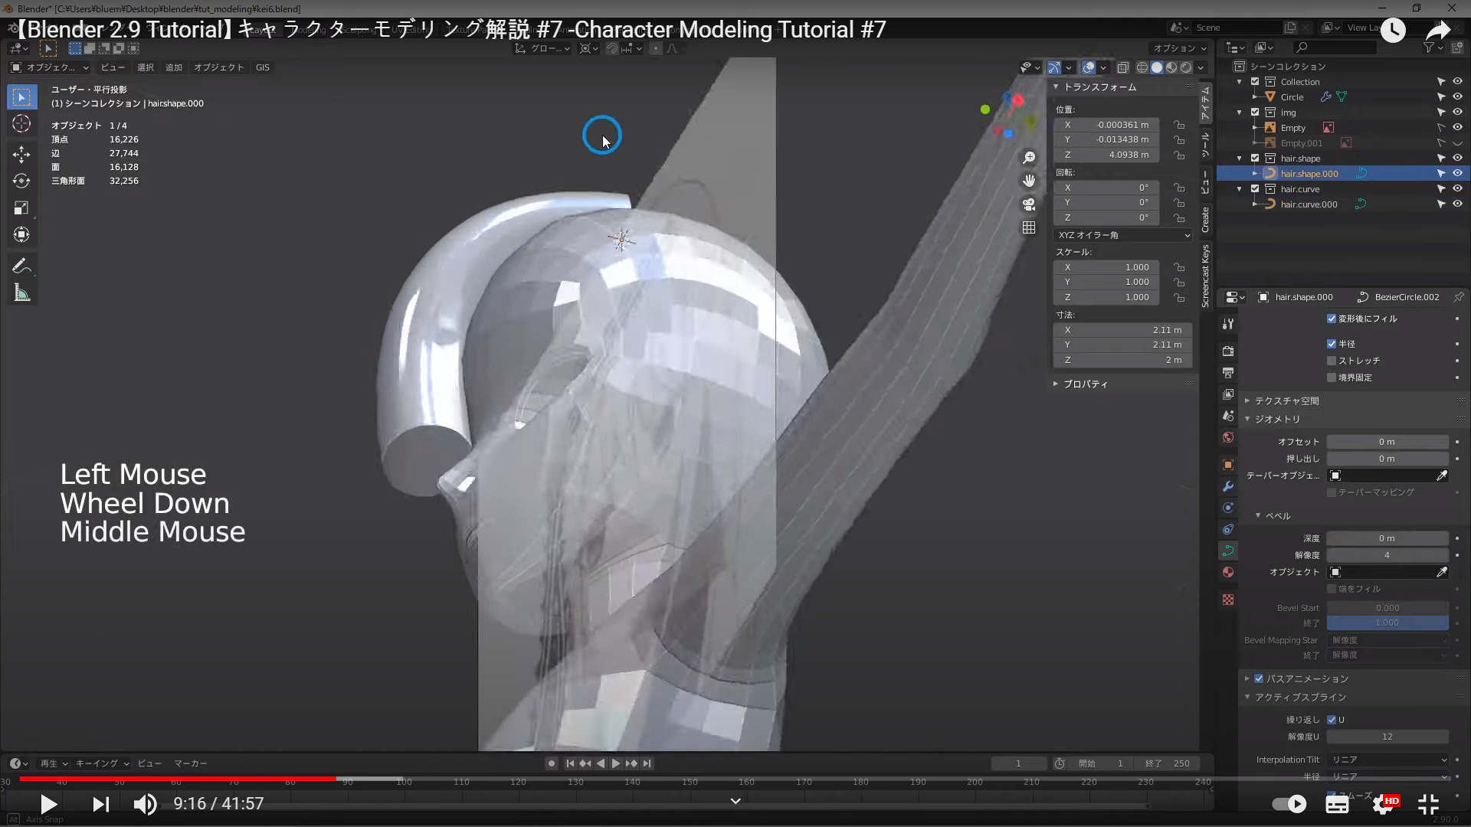This screenshot has height=827, width=1471.
Task: Click the camera view icon in viewport
Action: 1029,204
